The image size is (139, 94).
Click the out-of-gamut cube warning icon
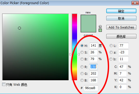coord(100,26)
